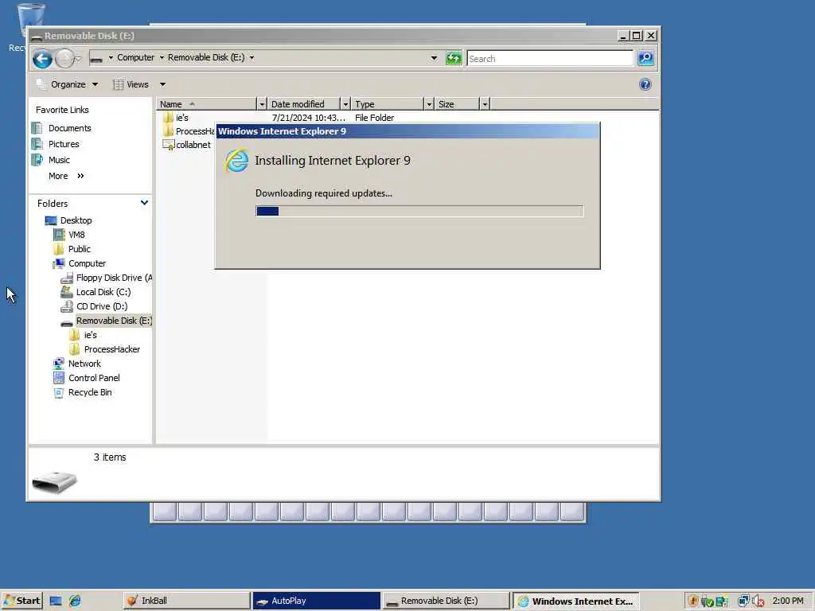
Task: Switch to InkBall taskbar button
Action: [186, 601]
